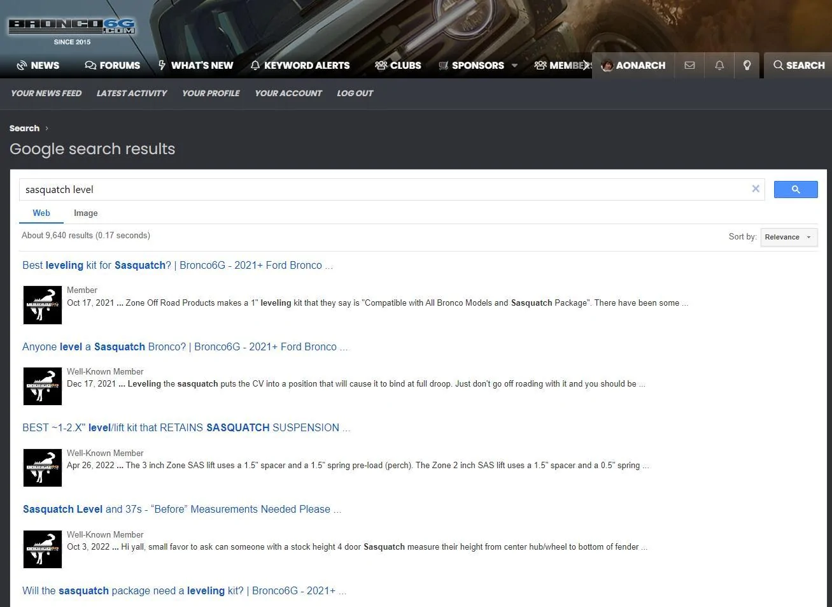Image resolution: width=832 pixels, height=607 pixels.
Task: Click the 'Google search results' heading
Action: tap(92, 149)
